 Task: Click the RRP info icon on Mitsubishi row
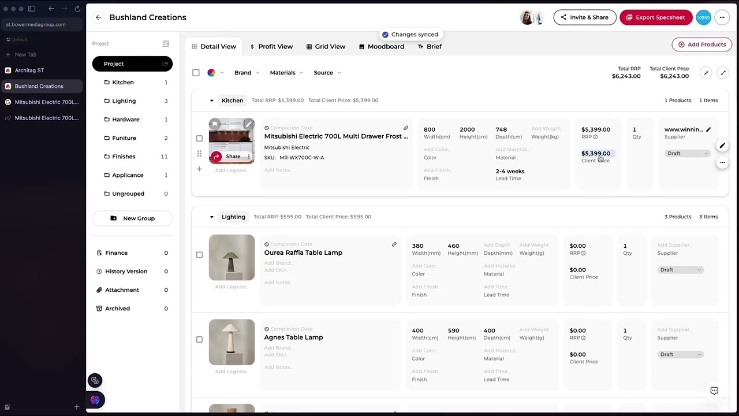[x=595, y=137]
